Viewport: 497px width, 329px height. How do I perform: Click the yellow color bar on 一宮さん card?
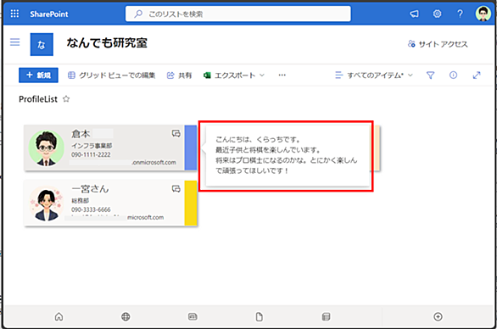click(191, 203)
